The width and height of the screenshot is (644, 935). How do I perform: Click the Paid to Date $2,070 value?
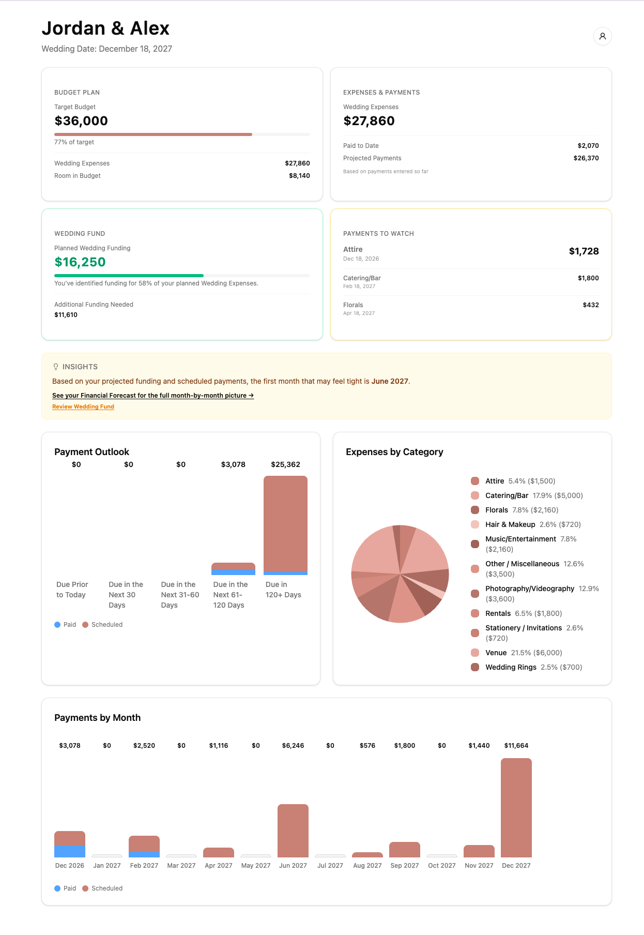pos(588,146)
